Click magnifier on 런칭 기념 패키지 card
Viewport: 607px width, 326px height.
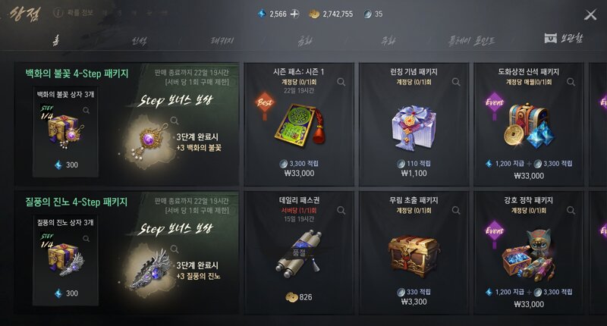[456, 82]
